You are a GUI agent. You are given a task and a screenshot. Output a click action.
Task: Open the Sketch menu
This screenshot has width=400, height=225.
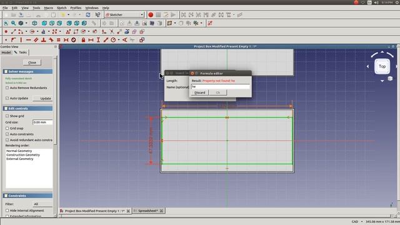pyautogui.click(x=61, y=8)
